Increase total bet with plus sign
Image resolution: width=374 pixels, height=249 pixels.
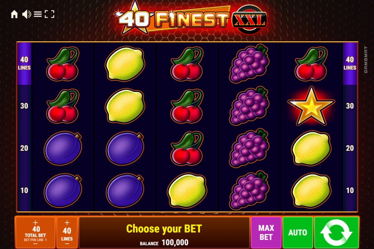tap(35, 222)
